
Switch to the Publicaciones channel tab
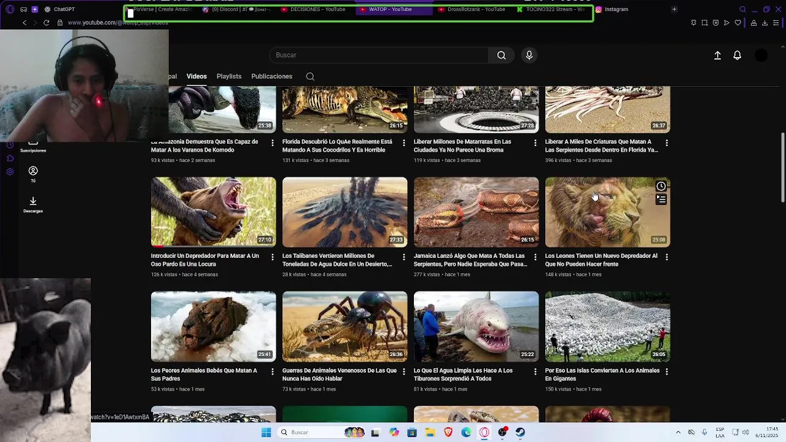[271, 76]
